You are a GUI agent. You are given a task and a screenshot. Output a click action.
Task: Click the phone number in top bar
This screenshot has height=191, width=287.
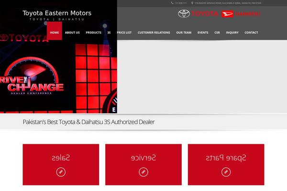[181, 3]
